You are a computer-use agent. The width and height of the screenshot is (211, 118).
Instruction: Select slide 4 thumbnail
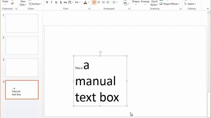coord(22,90)
